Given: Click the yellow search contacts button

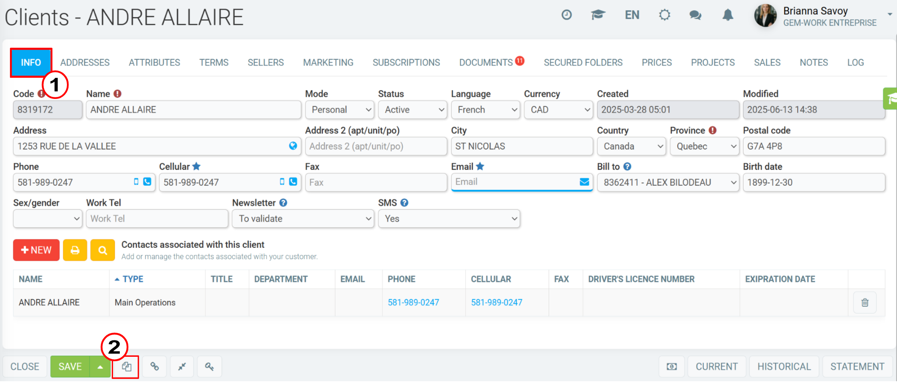Looking at the screenshot, I should 103,250.
